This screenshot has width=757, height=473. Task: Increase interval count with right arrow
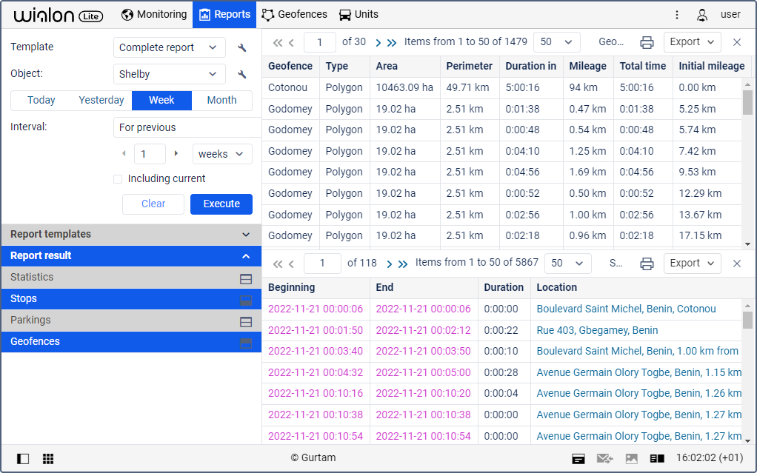(x=176, y=153)
